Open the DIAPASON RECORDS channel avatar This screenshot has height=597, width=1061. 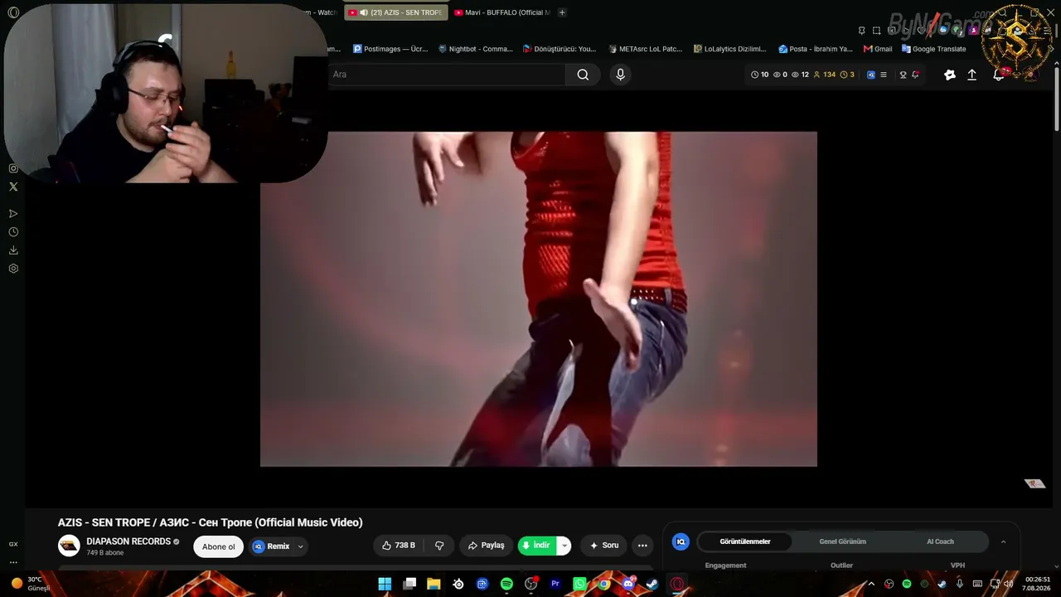click(69, 546)
